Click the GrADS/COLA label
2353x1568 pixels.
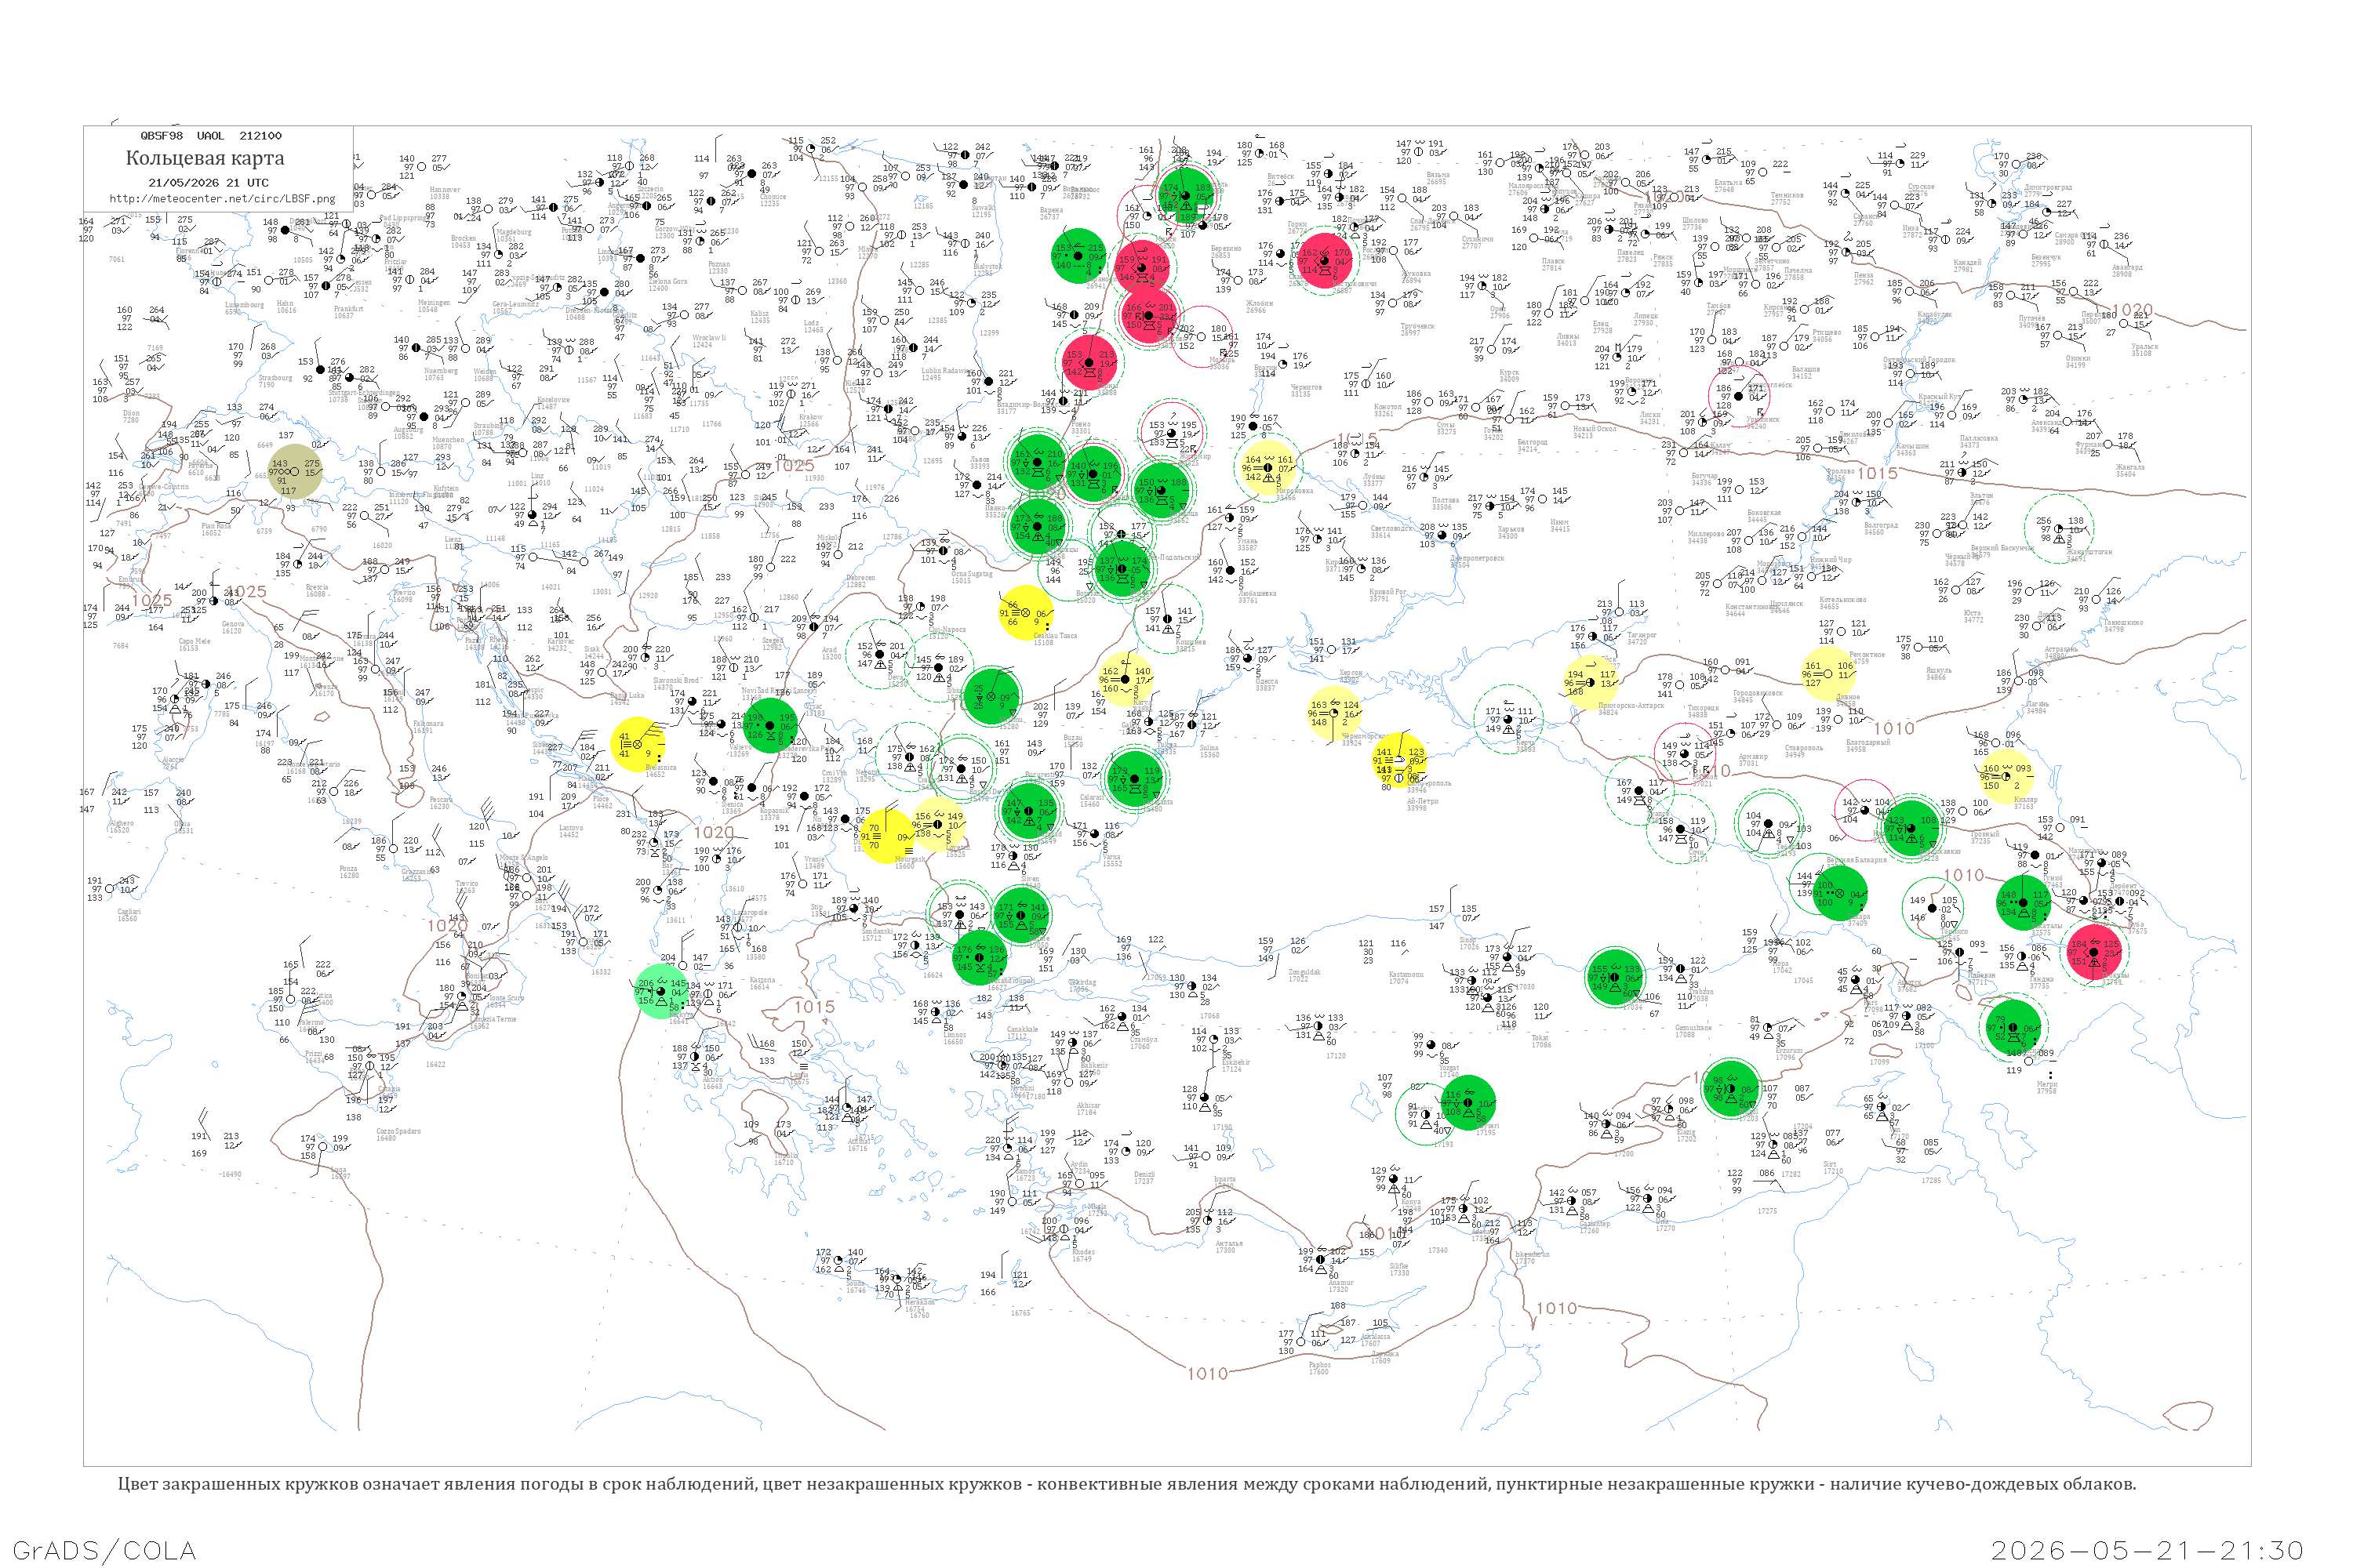click(x=104, y=1550)
